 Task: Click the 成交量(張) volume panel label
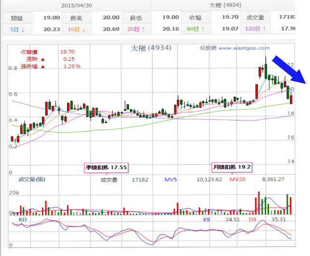click(32, 179)
